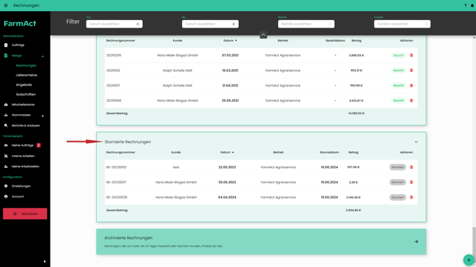Open Archivierte Rechnungen via arrow icon
This screenshot has width=476, height=267.
[416, 242]
